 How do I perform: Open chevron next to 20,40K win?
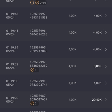106,100
